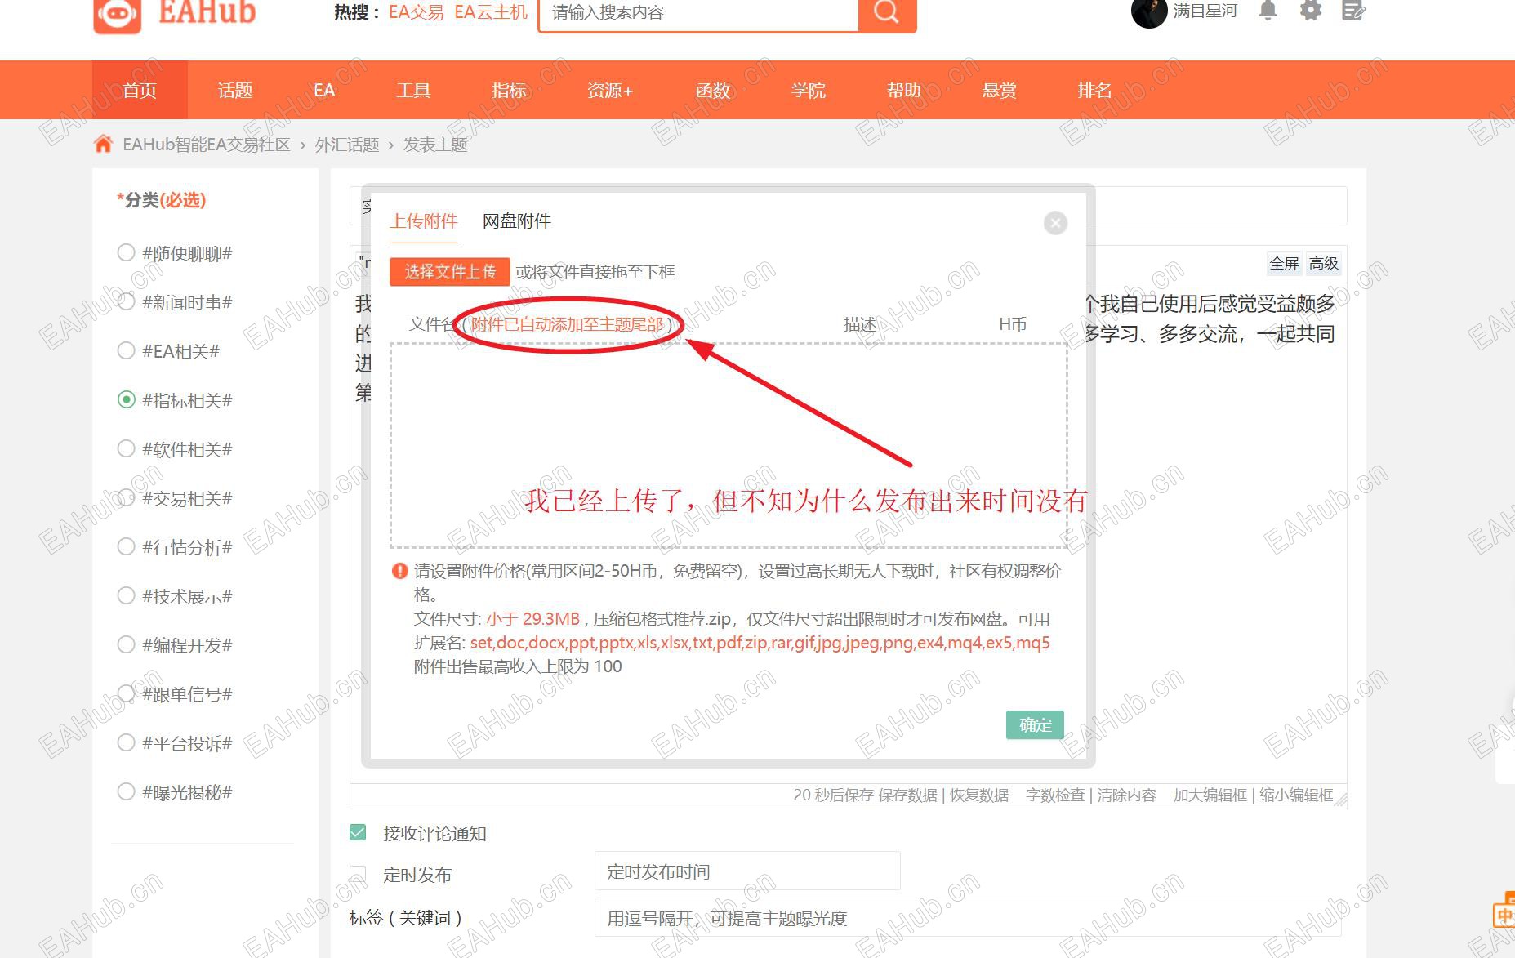Click the editor resize grip handle

1339,798
